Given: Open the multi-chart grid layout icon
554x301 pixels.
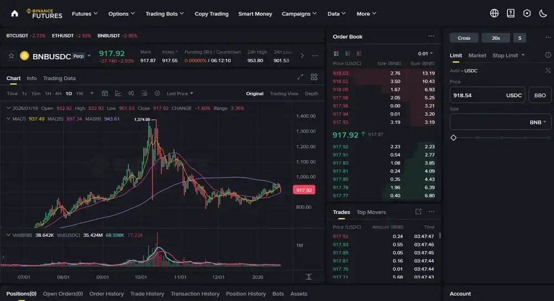Looking at the screenshot, I should pos(314,77).
